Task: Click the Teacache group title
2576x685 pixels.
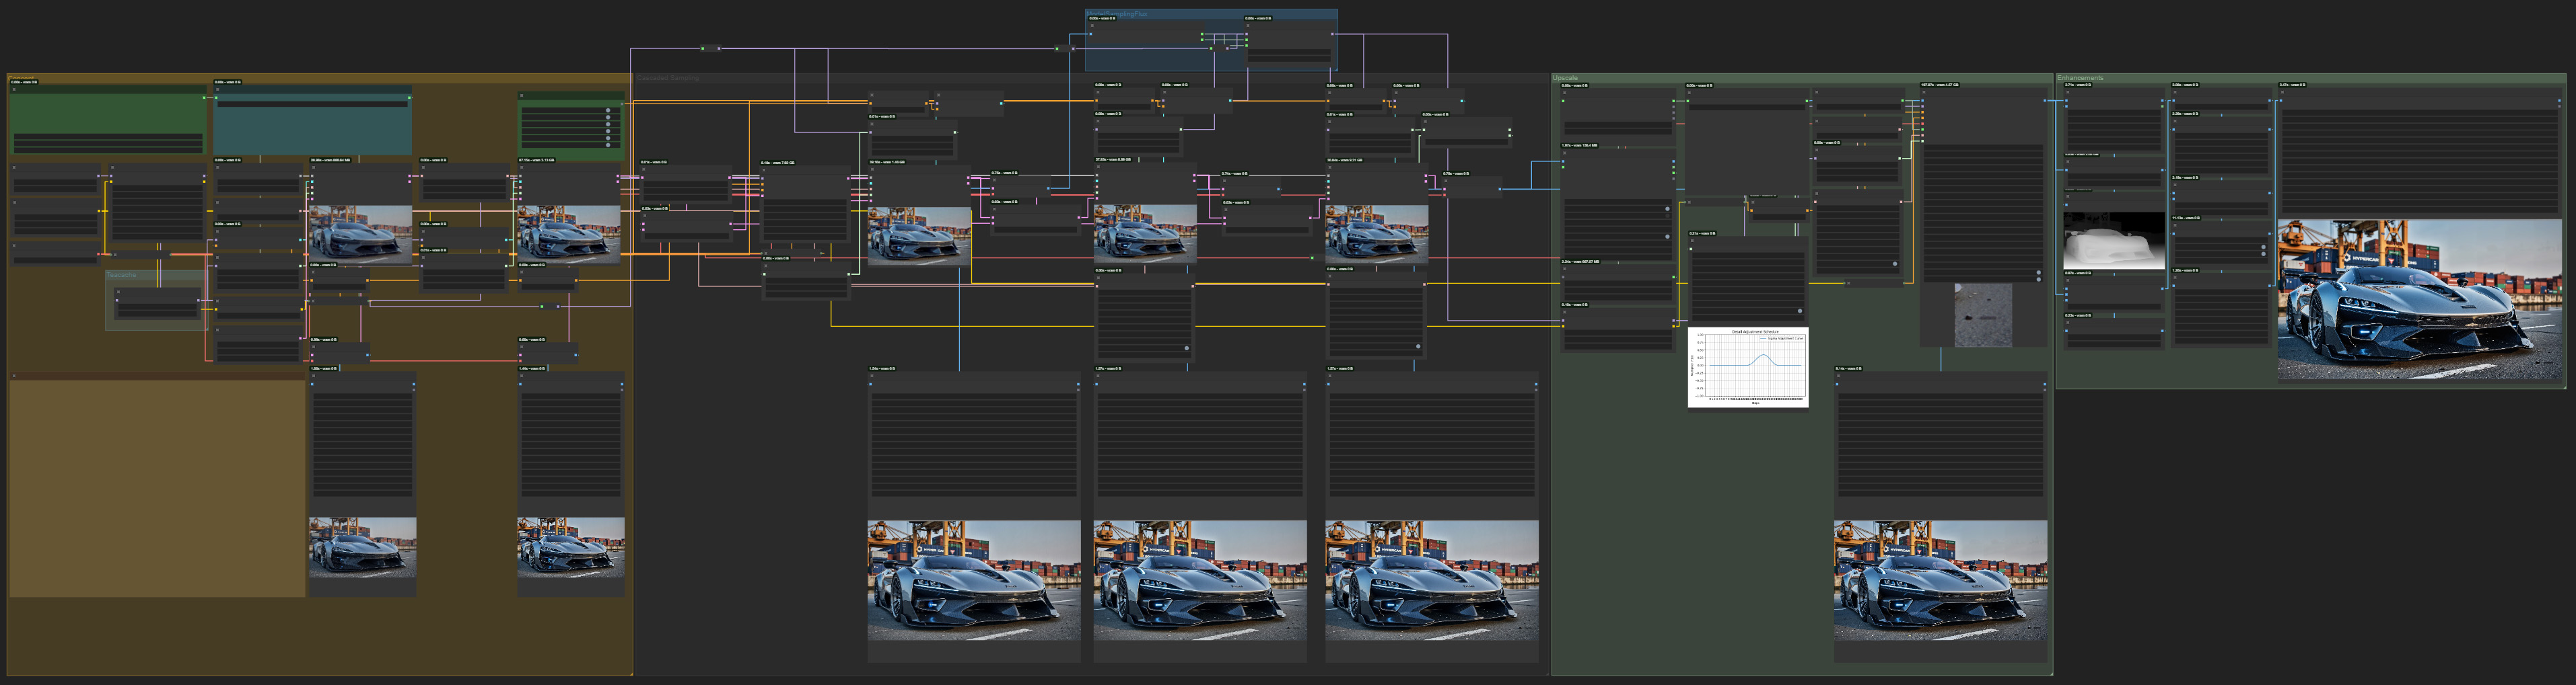Action: (121, 274)
